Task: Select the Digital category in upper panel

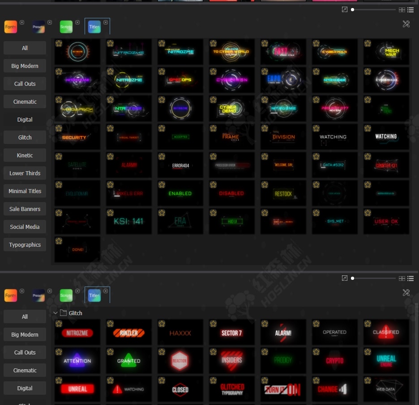Action: (25, 119)
